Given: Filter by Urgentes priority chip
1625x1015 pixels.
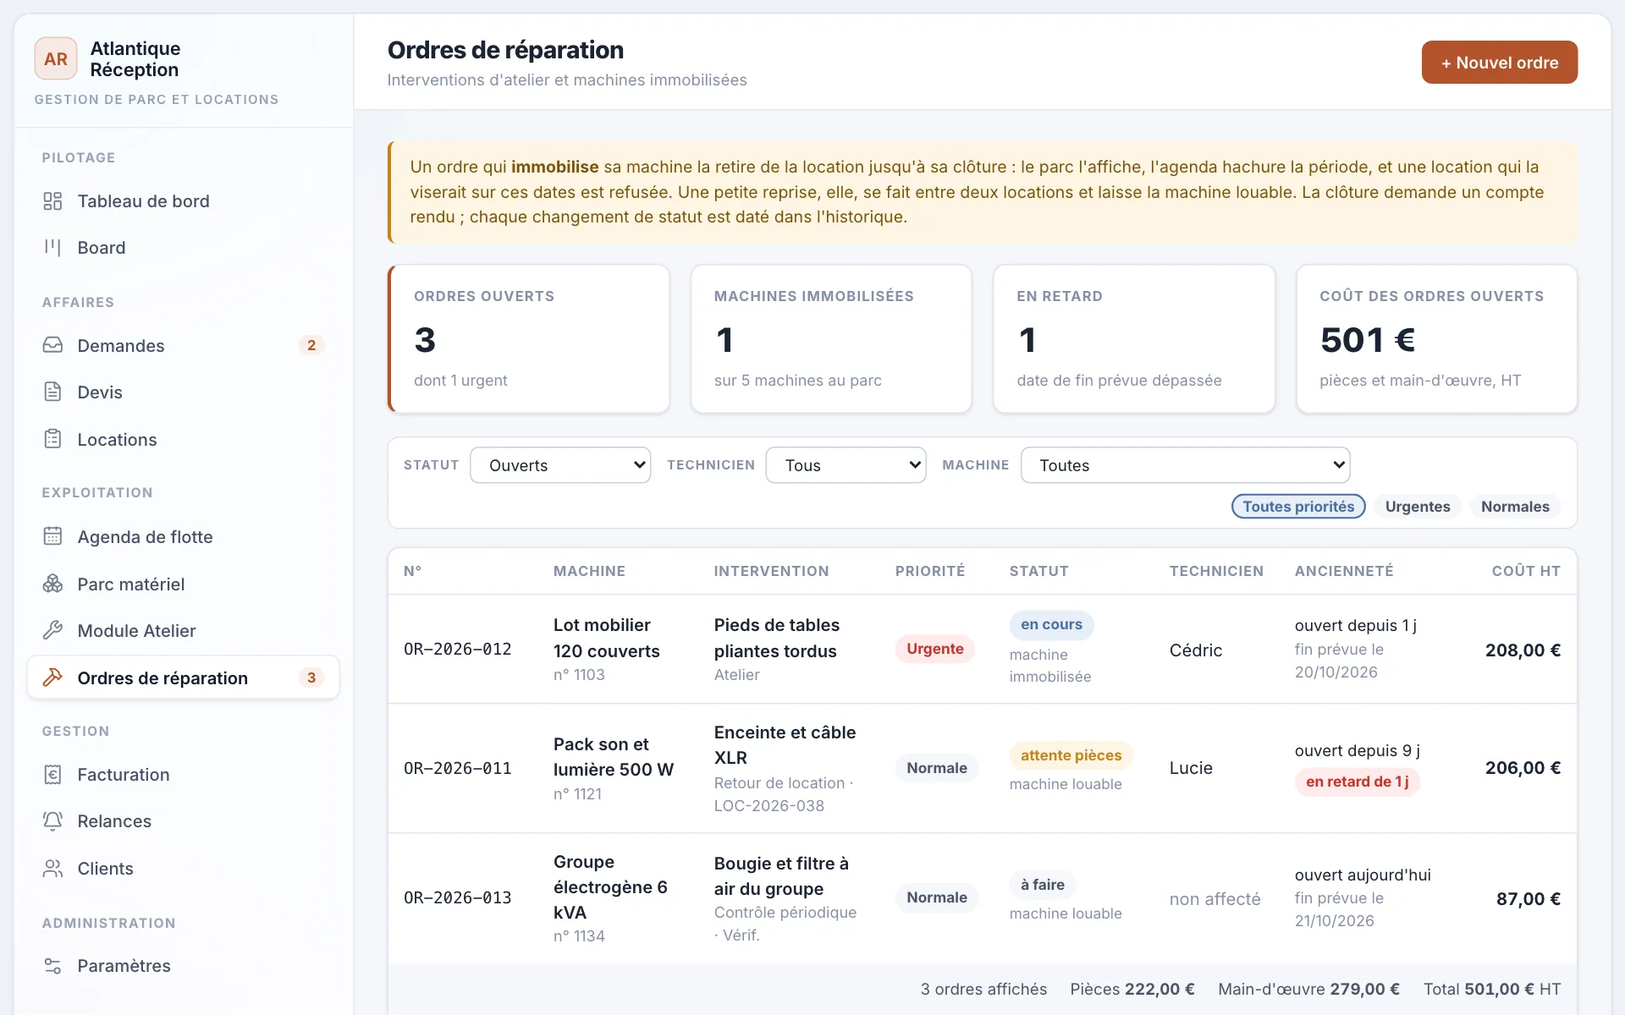Looking at the screenshot, I should 1418,506.
